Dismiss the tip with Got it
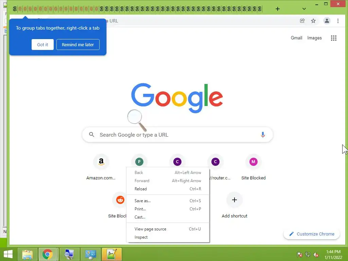Image resolution: width=348 pixels, height=261 pixels. point(42,45)
